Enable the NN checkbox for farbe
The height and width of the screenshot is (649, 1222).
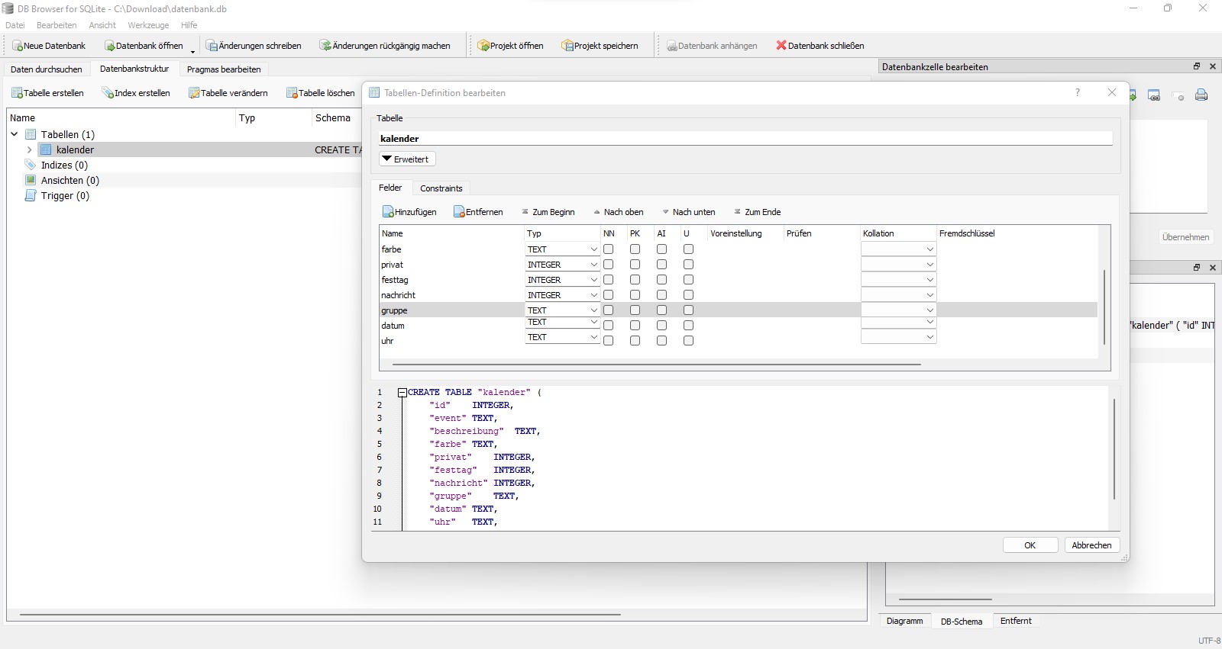(x=609, y=249)
